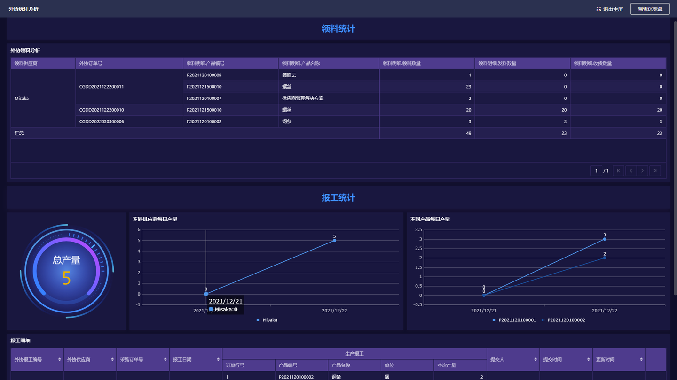Click the 退出全屏 exit fullscreen button

click(x=610, y=9)
